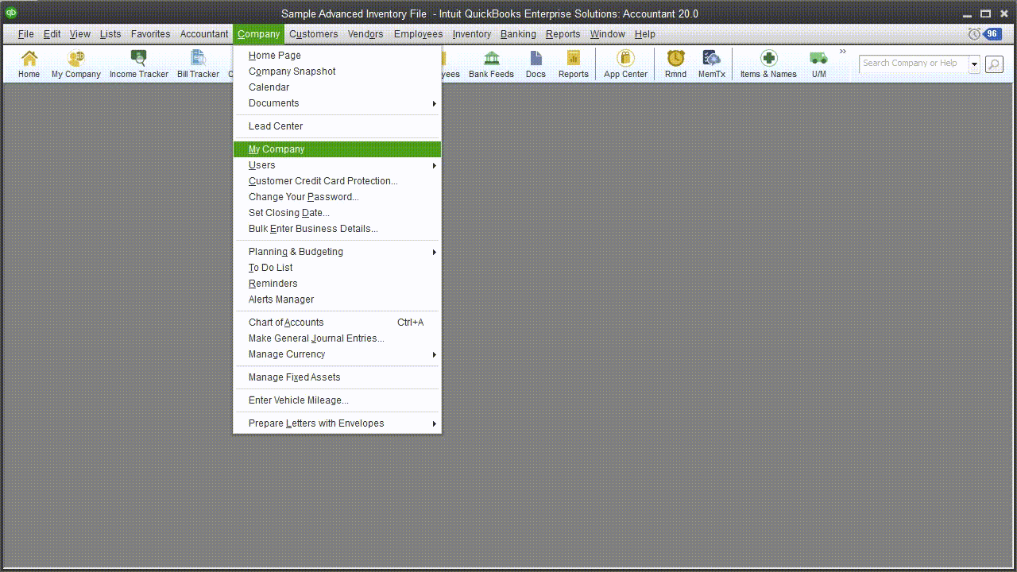Open Alerts Manager
This screenshot has width=1017, height=572.
pos(337,300)
